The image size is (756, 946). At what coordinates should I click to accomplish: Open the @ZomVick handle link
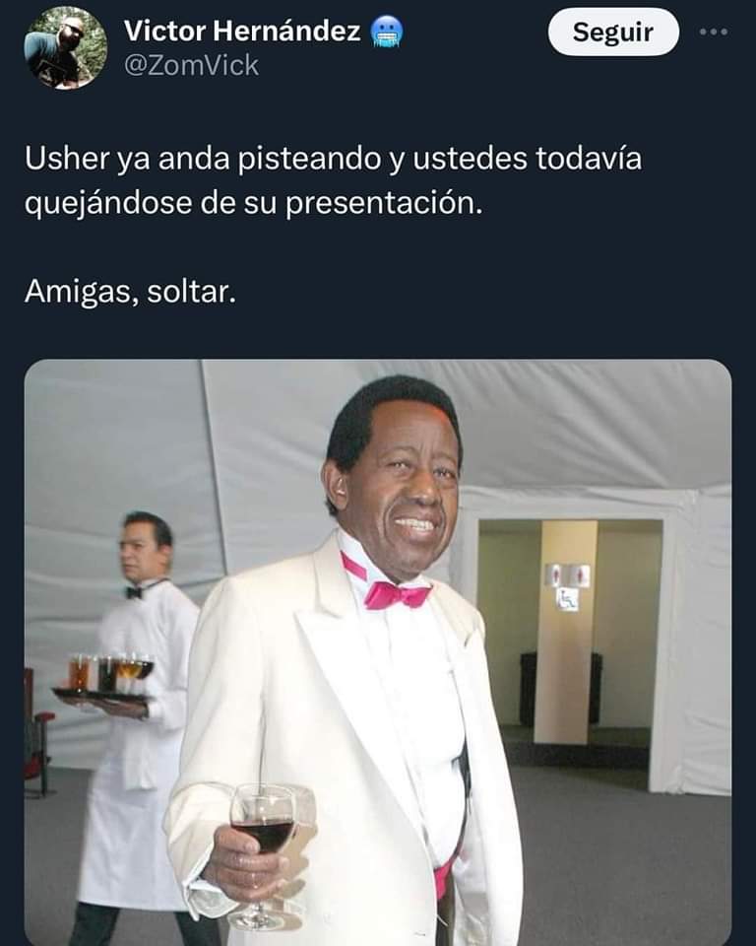point(191,65)
